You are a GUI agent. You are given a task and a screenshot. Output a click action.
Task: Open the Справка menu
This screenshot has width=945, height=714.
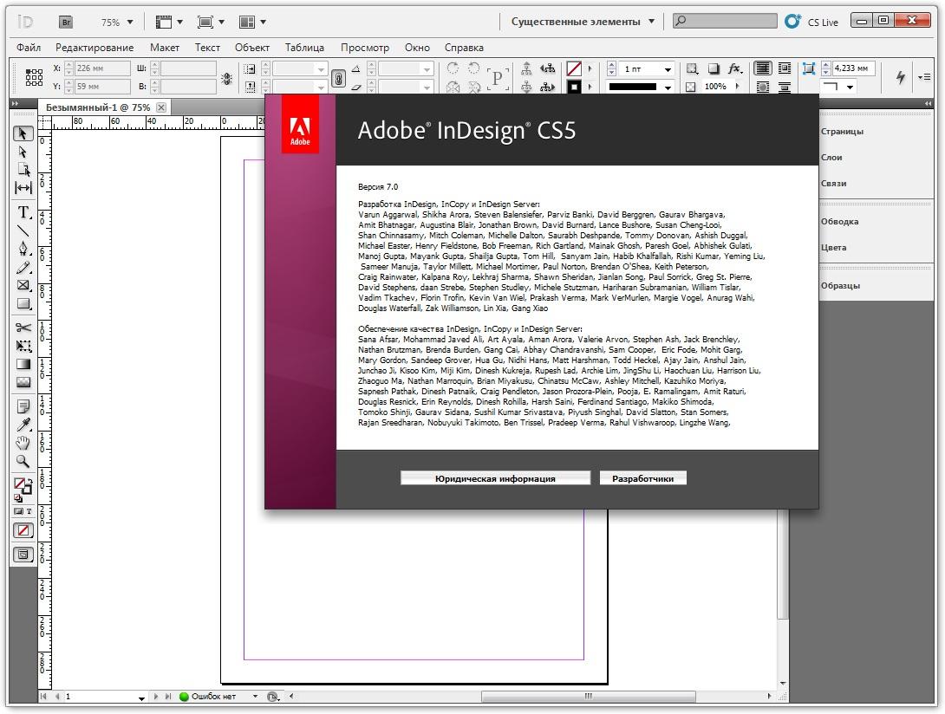pyautogui.click(x=464, y=48)
